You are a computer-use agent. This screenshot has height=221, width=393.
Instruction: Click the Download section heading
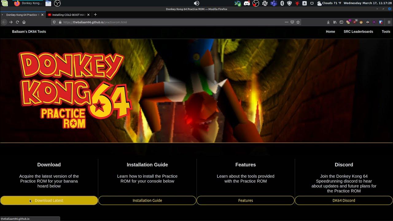pyautogui.click(x=49, y=165)
